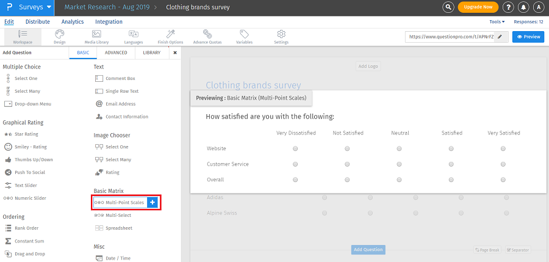The width and height of the screenshot is (549, 262).
Task: Select Very Dissatisfied for Website row
Action: [296, 148]
